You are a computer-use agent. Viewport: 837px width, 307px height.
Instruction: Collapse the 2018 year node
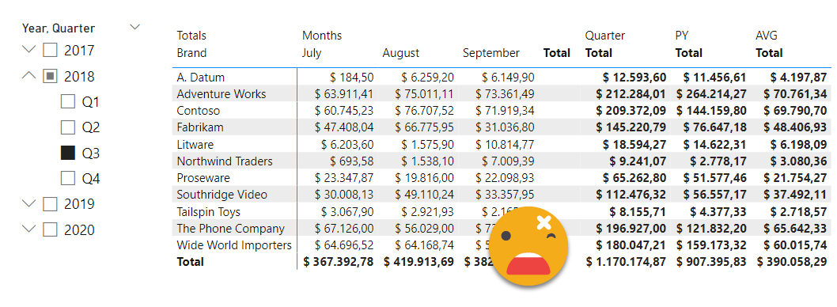click(x=29, y=76)
